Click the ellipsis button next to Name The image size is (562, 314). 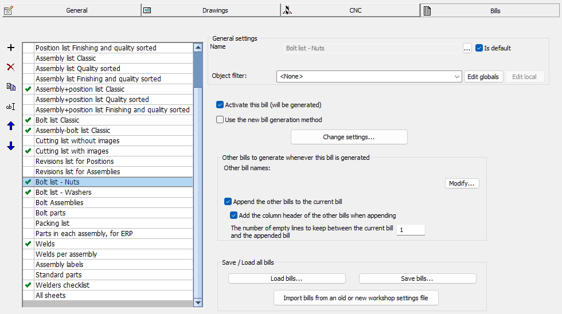click(467, 49)
